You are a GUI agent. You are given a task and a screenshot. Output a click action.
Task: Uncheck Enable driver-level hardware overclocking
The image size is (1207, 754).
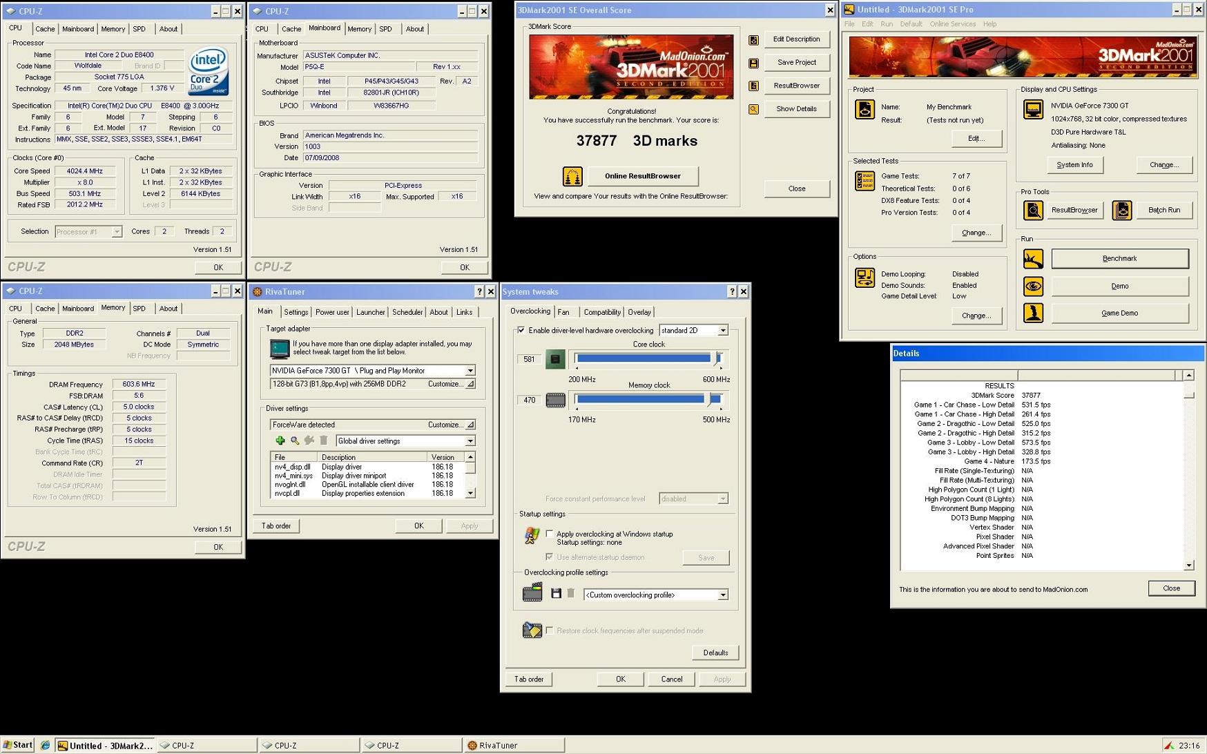tap(521, 330)
